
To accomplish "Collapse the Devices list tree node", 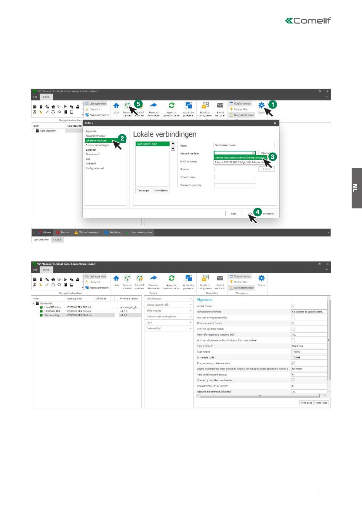I will pos(34,304).
